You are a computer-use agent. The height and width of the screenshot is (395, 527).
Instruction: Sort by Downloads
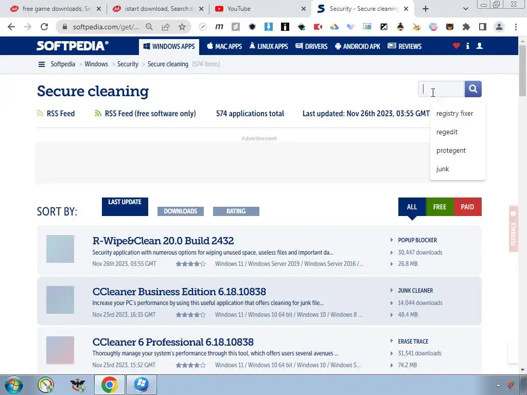tap(181, 211)
